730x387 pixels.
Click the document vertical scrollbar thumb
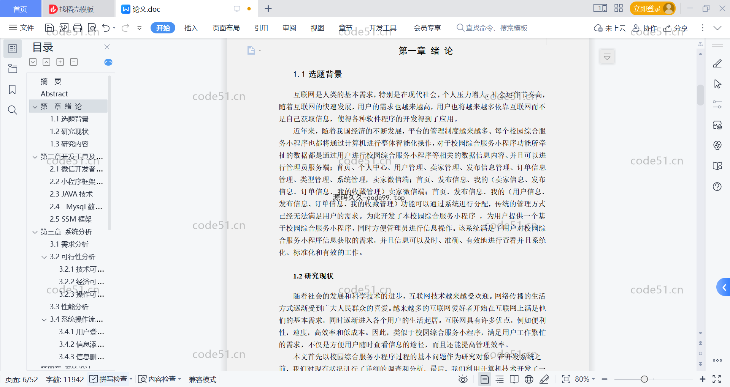[700, 94]
